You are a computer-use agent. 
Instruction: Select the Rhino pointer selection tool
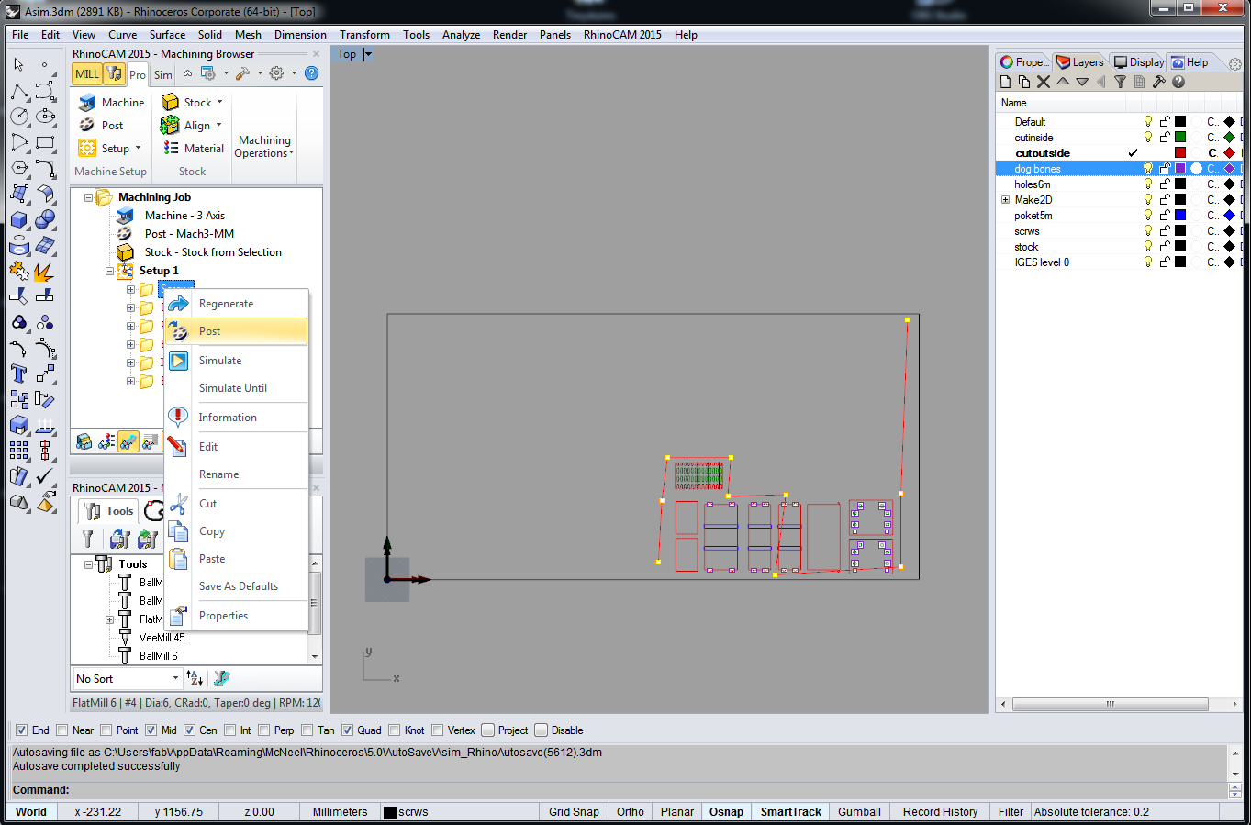(18, 64)
